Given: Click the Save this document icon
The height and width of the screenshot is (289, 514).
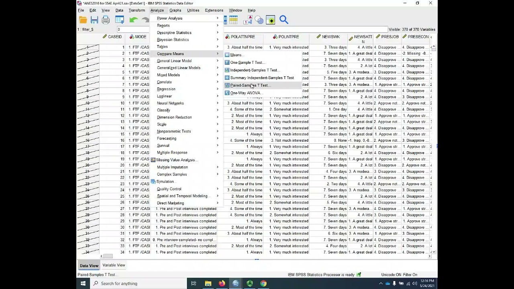Looking at the screenshot, I should tap(94, 20).
